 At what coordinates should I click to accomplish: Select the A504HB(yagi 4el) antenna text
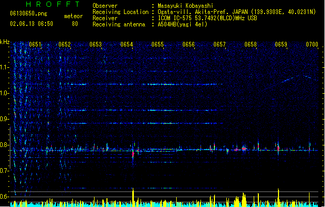click(182, 24)
